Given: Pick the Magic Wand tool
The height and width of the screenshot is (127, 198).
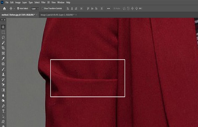Looking at the screenshot, I should [x=3, y=43].
